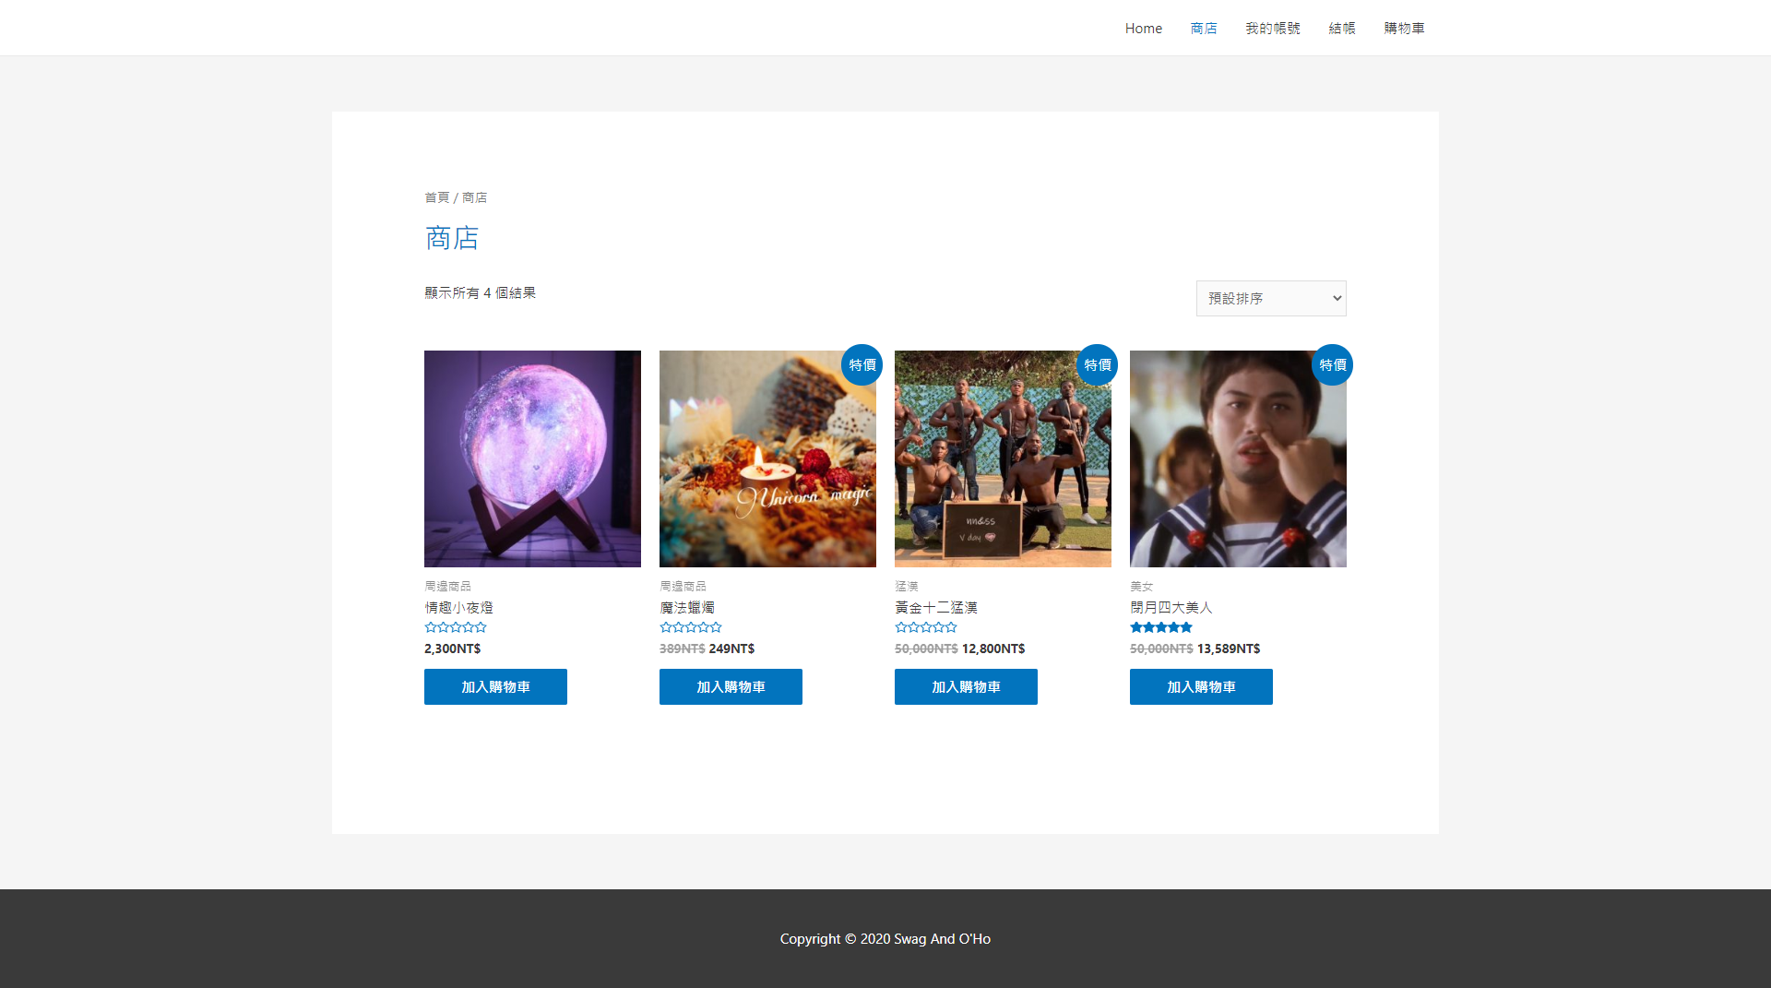Click the 首頁 breadcrumb link

[x=436, y=197]
